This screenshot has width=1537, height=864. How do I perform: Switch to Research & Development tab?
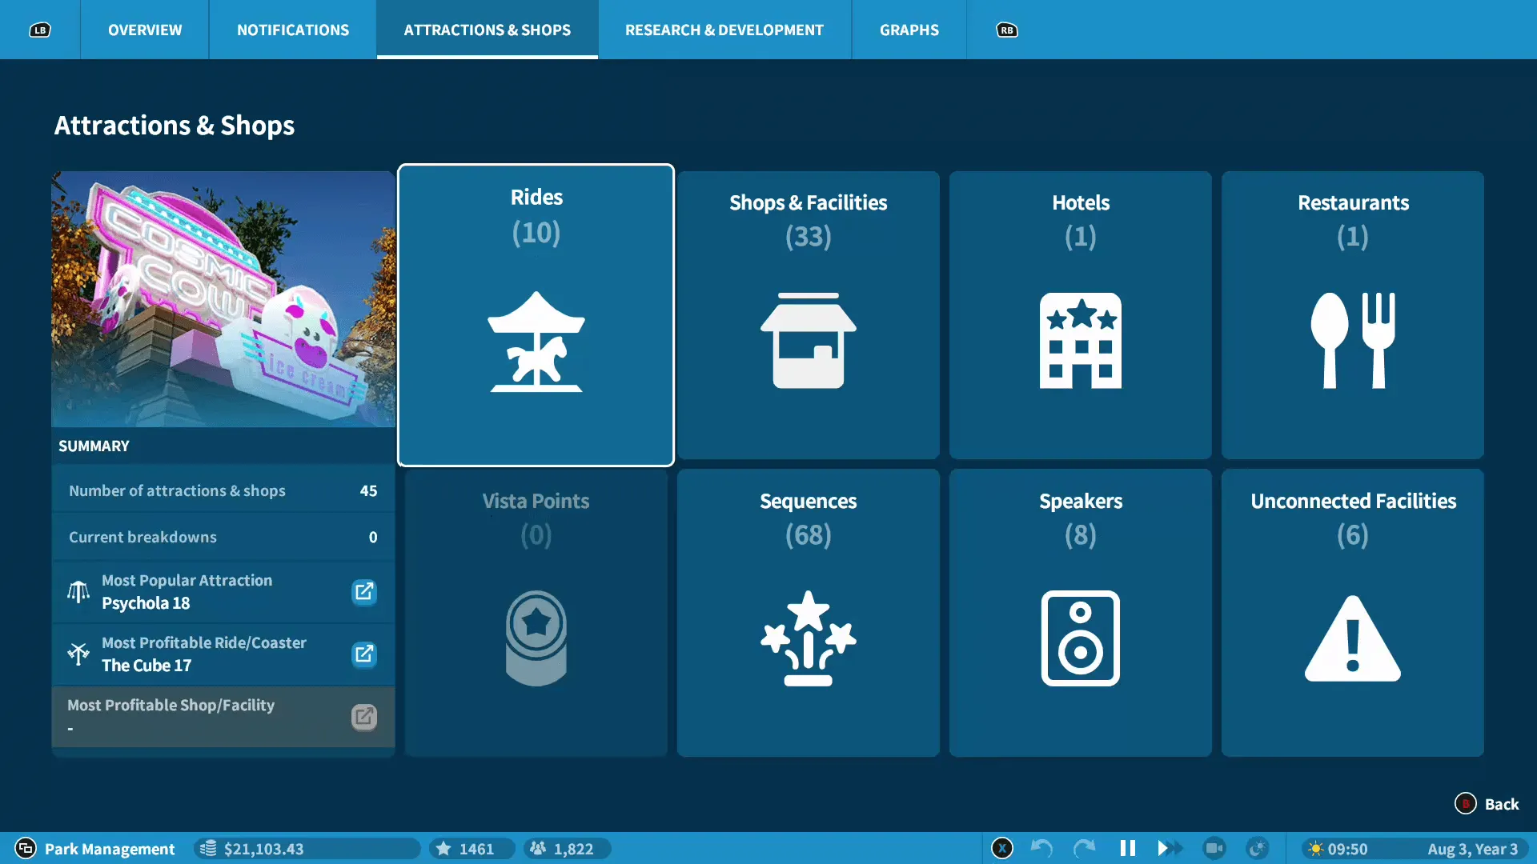point(724,30)
